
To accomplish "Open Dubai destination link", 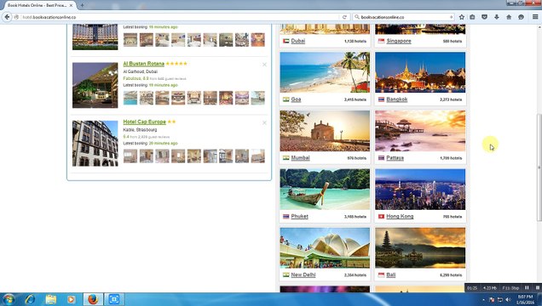I will click(x=298, y=41).
